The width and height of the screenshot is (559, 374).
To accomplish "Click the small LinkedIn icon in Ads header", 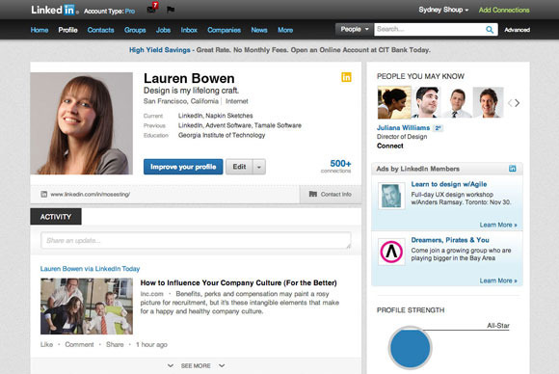I will (x=513, y=169).
